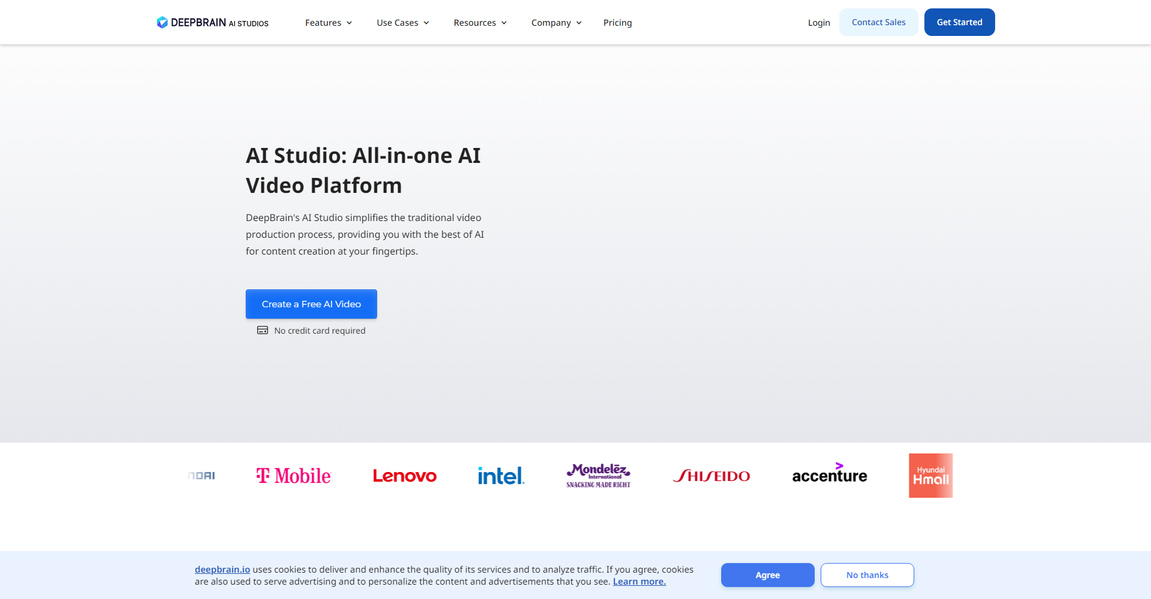
Task: Select the Accenture logo
Action: pos(829,475)
